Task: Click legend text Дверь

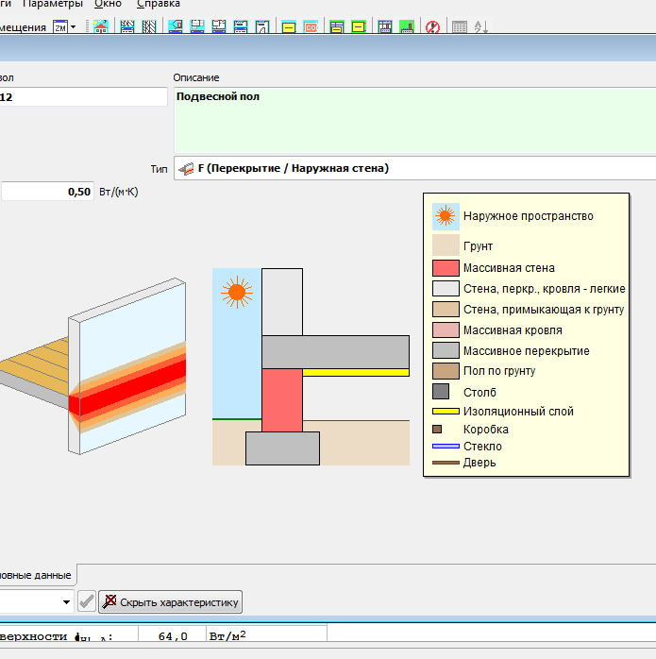Action: [479, 463]
